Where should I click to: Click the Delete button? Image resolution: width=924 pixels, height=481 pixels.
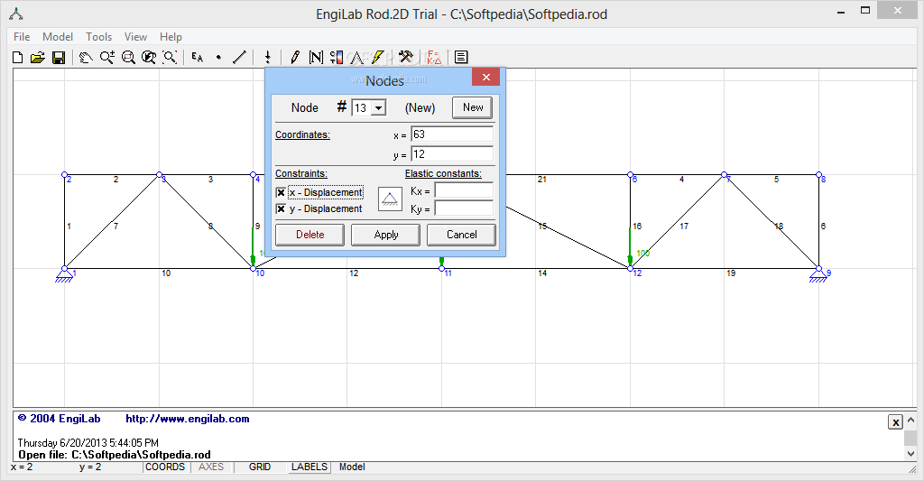click(x=310, y=235)
